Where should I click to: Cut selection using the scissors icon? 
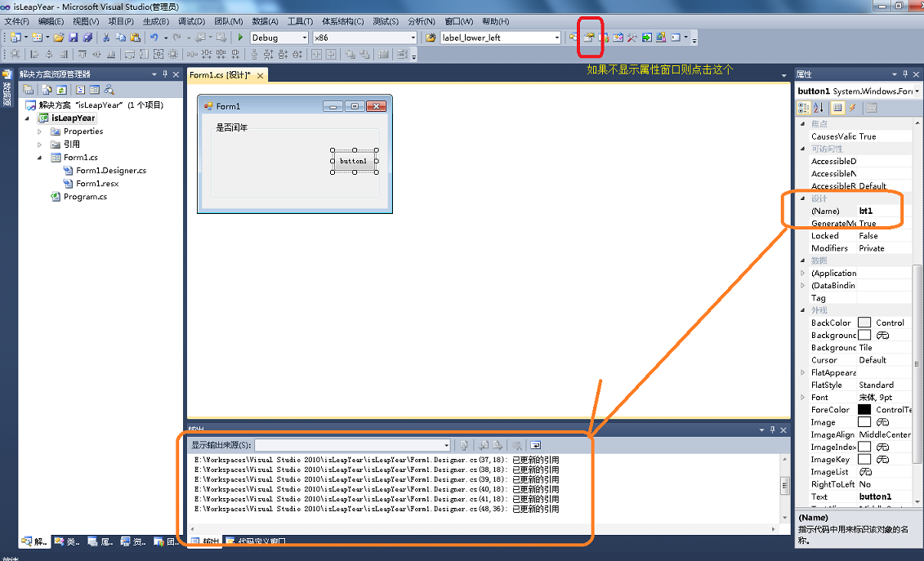click(106, 37)
